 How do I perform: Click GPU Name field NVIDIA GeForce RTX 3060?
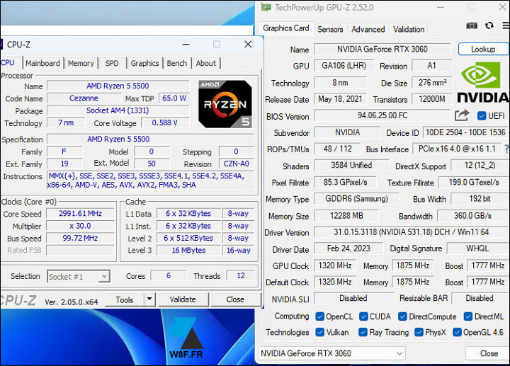[382, 49]
